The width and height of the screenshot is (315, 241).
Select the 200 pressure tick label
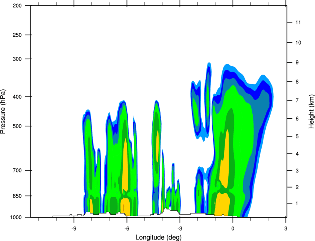tap(17, 6)
